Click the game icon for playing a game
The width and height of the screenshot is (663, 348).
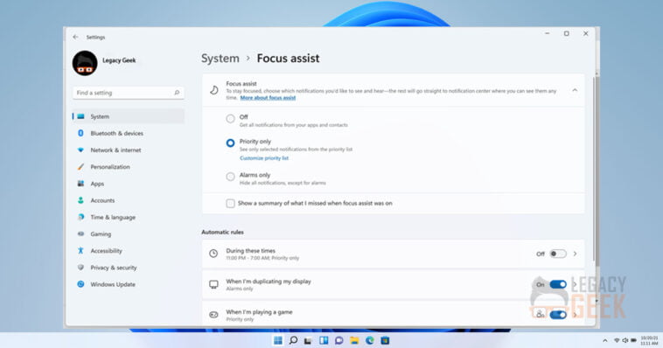[x=213, y=315]
